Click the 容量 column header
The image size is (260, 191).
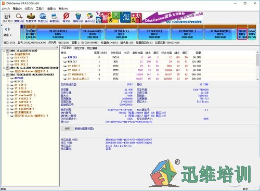tap(198, 53)
